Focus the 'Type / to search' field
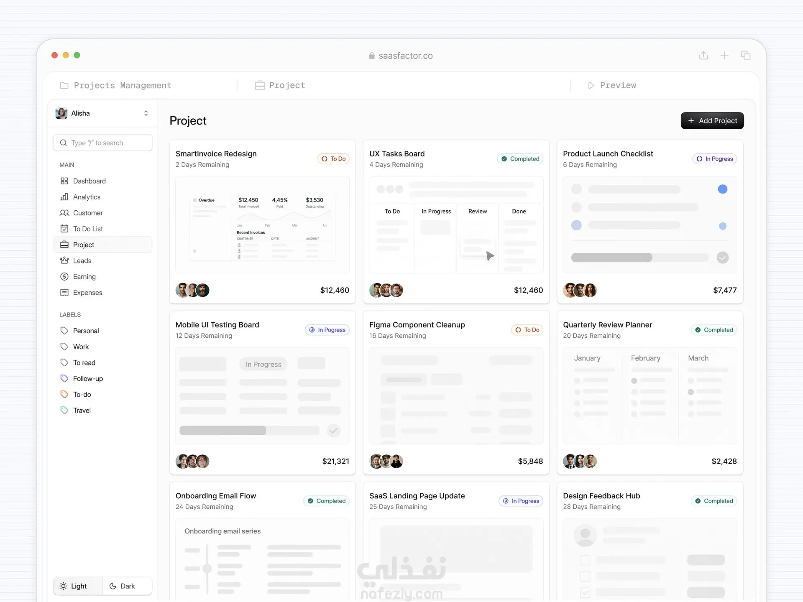 tap(103, 143)
